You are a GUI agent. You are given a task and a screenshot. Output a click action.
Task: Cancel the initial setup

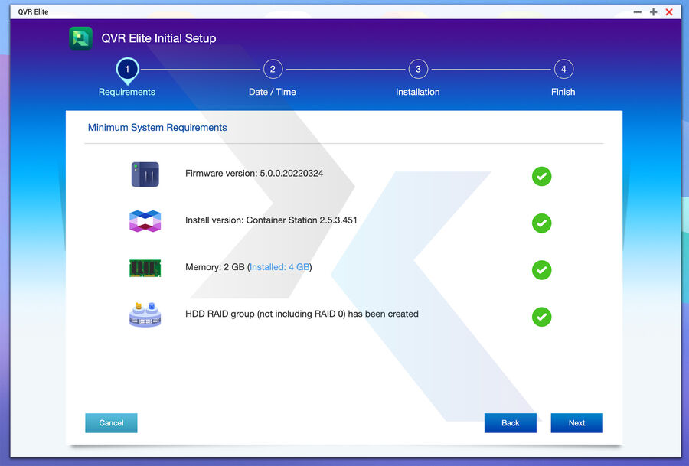pos(111,423)
